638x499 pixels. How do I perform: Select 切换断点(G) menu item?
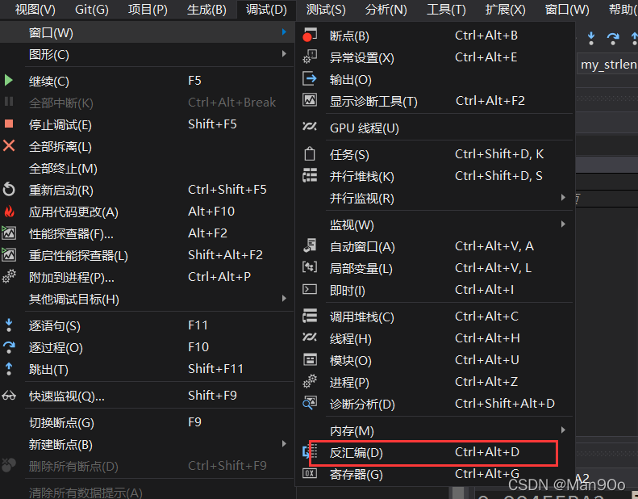(x=147, y=422)
